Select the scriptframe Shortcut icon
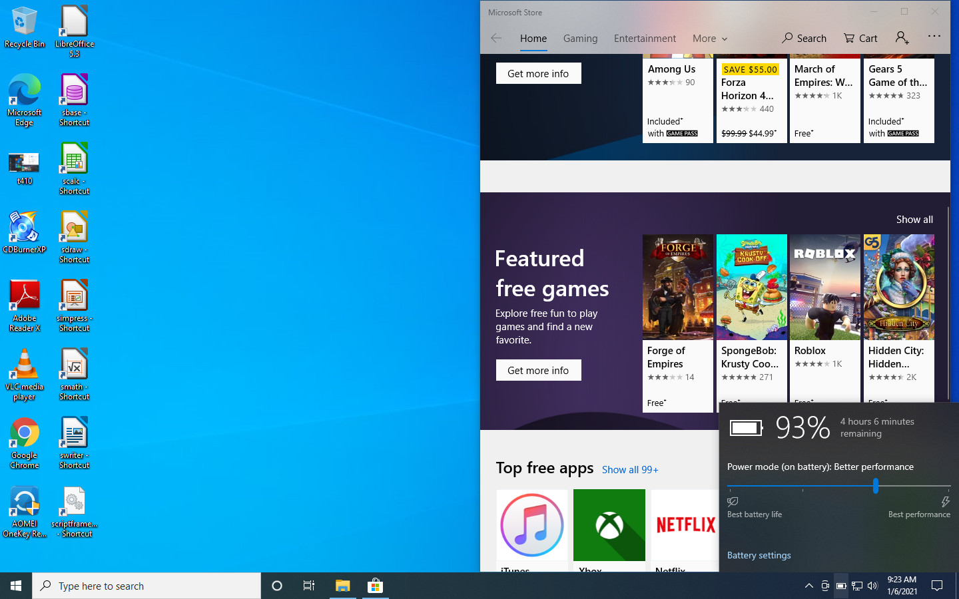This screenshot has height=599, width=959. pyautogui.click(x=74, y=512)
